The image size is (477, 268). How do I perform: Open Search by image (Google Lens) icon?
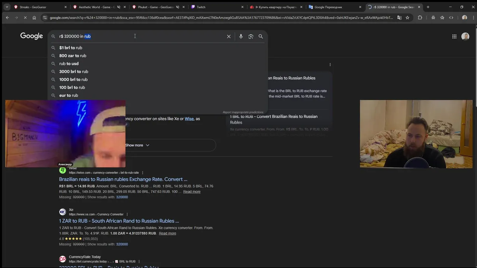[x=251, y=36]
